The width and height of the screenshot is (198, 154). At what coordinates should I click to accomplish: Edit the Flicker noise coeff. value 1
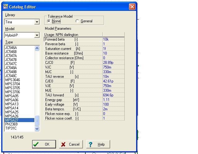pos(114,118)
